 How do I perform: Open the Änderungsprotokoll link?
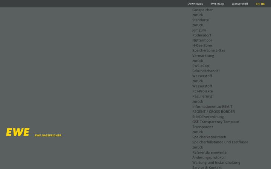209,157
